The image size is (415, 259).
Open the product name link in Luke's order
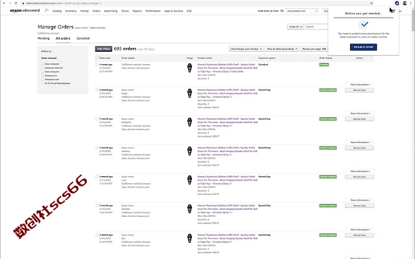(x=228, y=180)
